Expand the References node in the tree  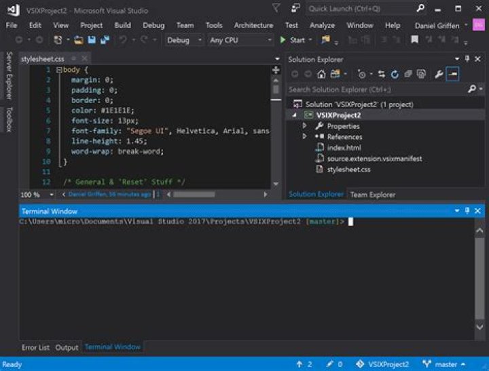tap(305, 136)
